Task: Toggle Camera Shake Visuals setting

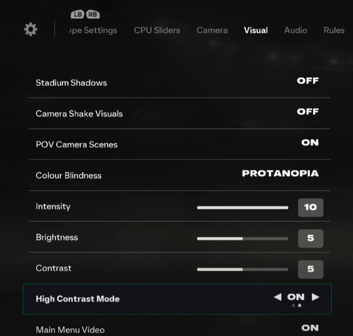Action: (x=308, y=112)
